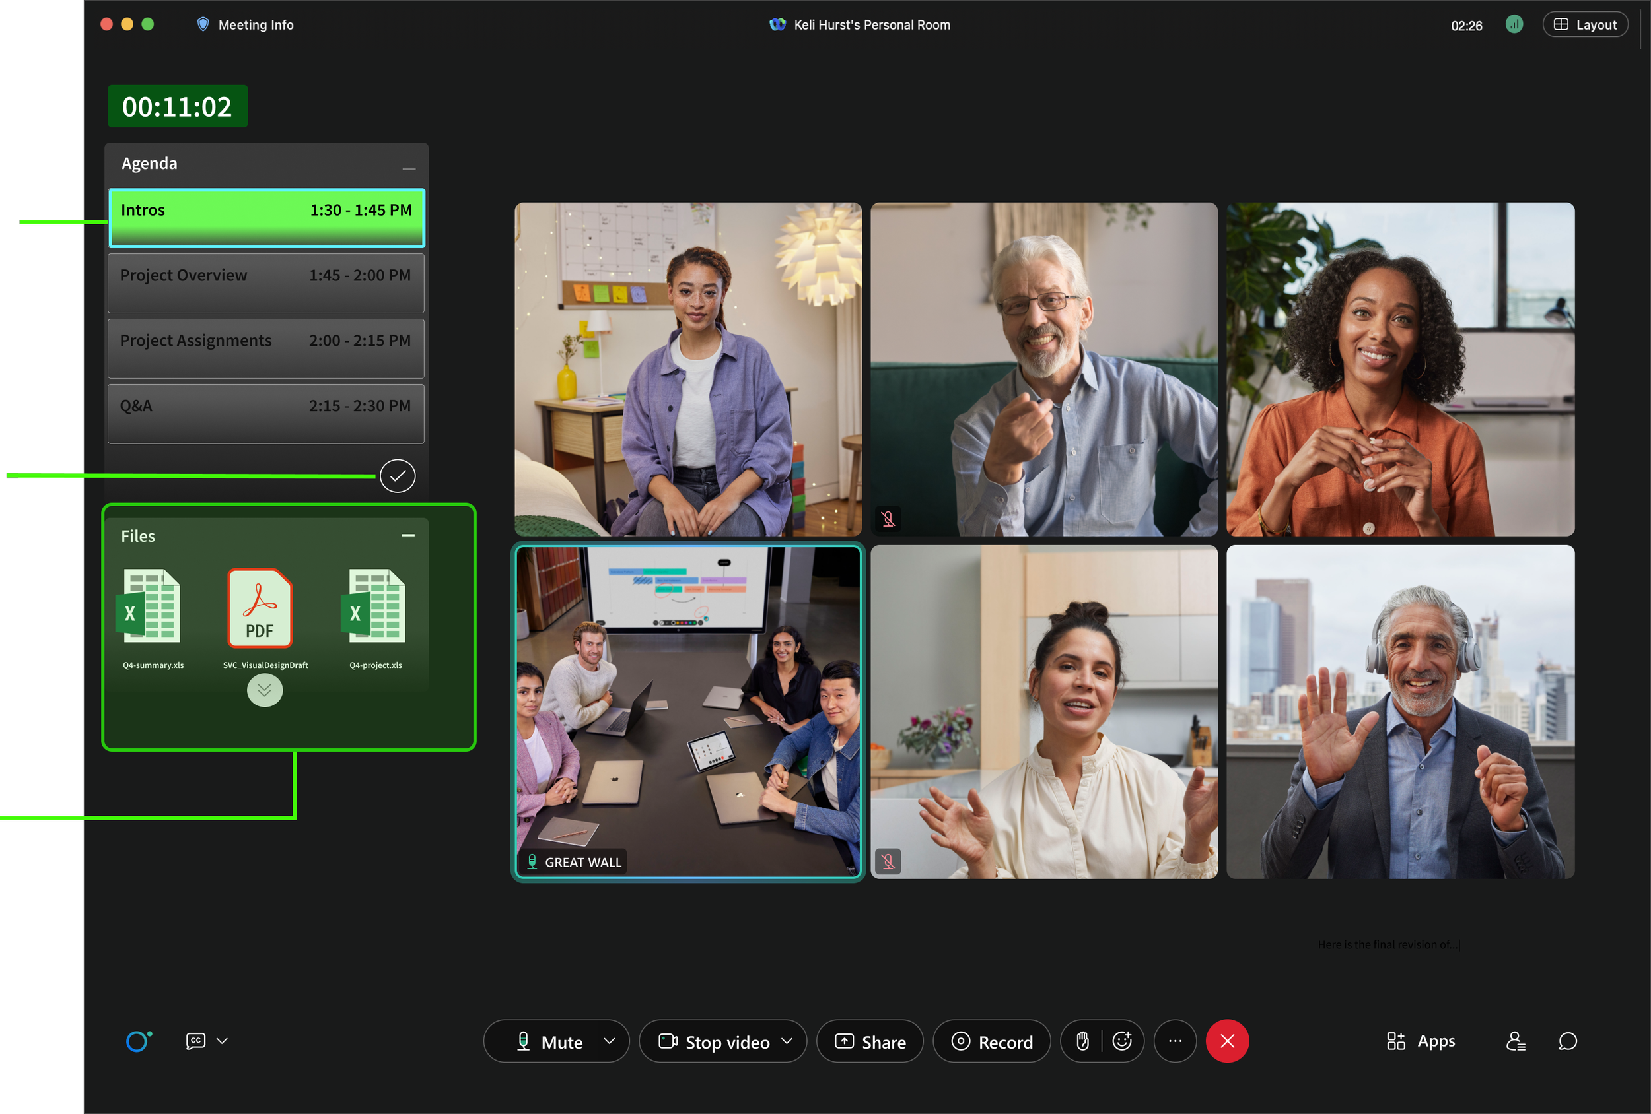Screen dimensions: 1651x1114
Task: Raise hand using the hand icon
Action: 1082,1041
